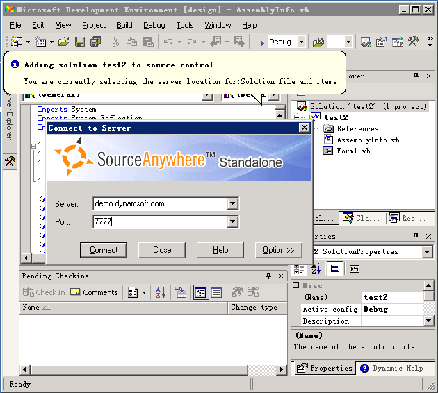Screen dimensions: 438x393
Task: Click the Open File toolbar icon
Action: [63, 42]
